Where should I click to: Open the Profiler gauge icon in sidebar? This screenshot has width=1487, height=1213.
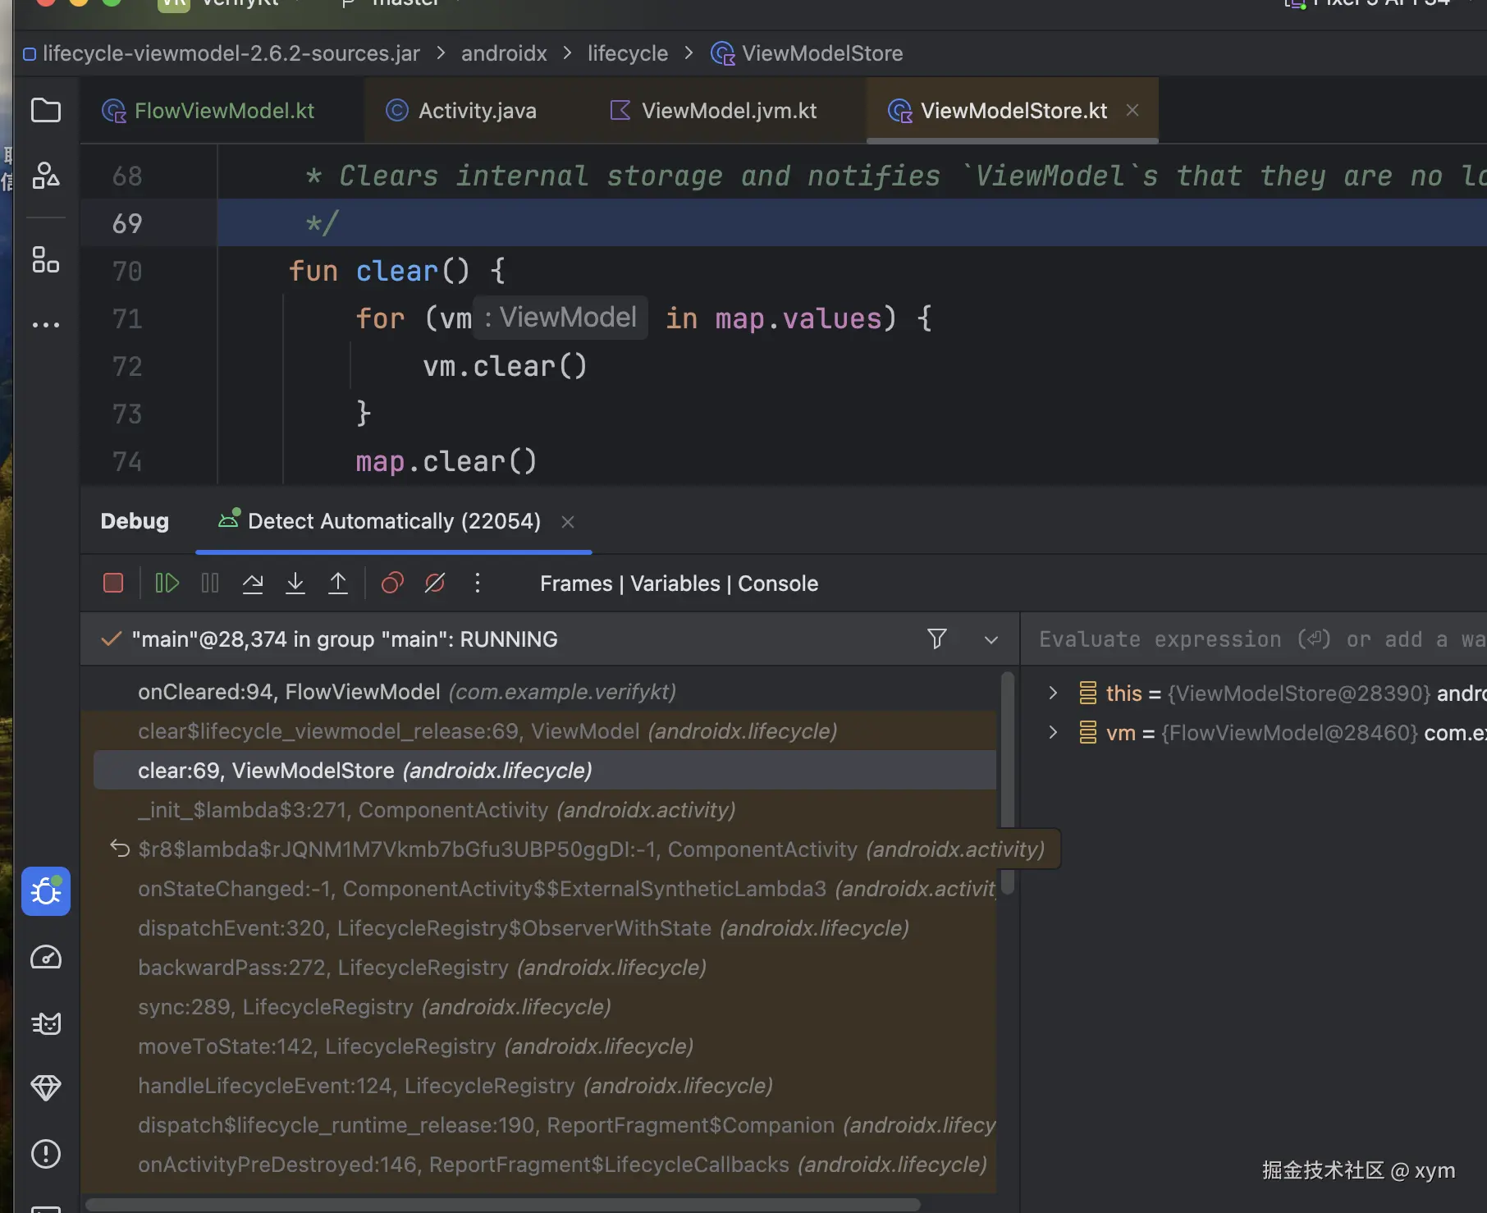click(46, 958)
